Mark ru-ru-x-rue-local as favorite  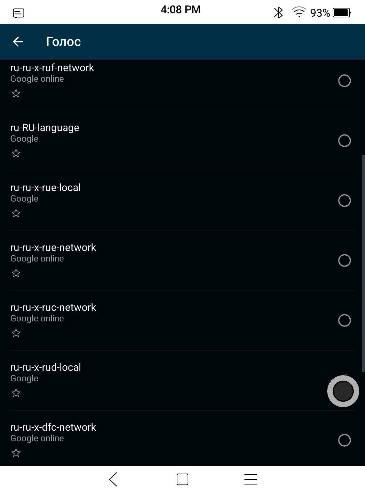pos(16,213)
